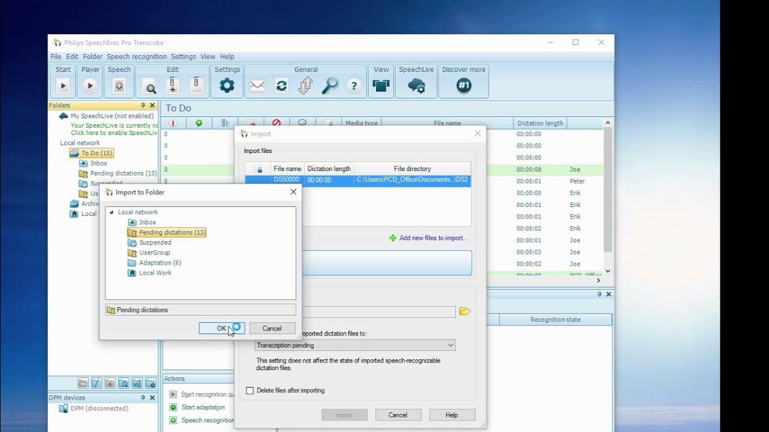769x432 pixels.
Task: Click the question mark help icon
Action: pos(354,86)
